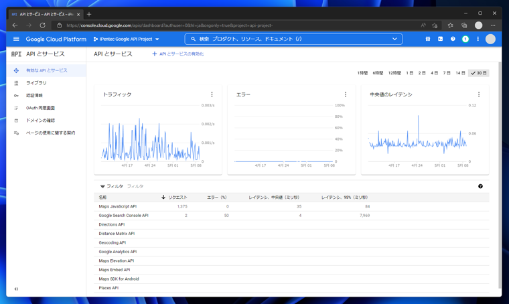Open the browser three-dot settings menu

click(x=493, y=25)
